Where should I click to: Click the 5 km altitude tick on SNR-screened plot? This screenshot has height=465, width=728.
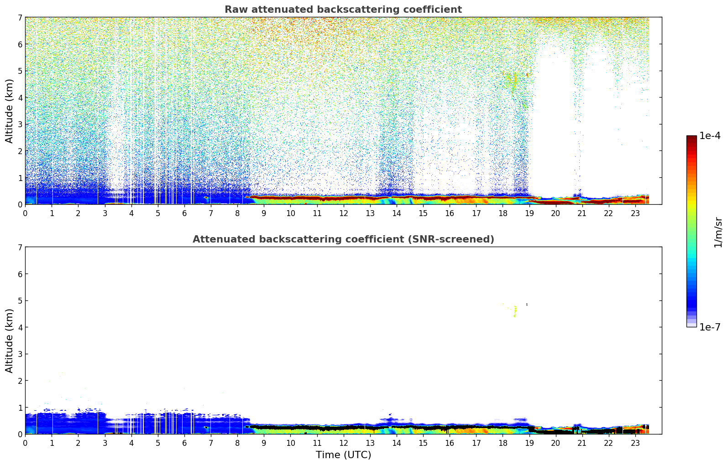coord(19,300)
